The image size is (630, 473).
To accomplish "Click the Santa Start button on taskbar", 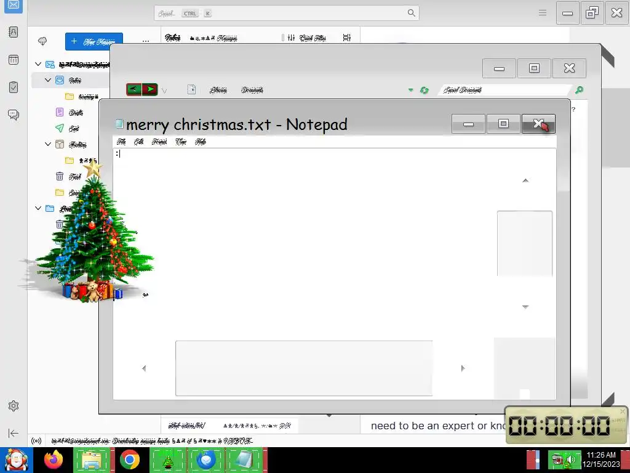I will coord(16,460).
